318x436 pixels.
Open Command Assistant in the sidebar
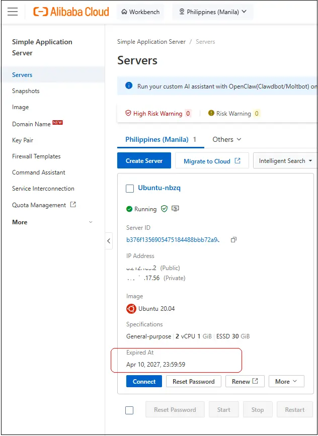pyautogui.click(x=38, y=172)
